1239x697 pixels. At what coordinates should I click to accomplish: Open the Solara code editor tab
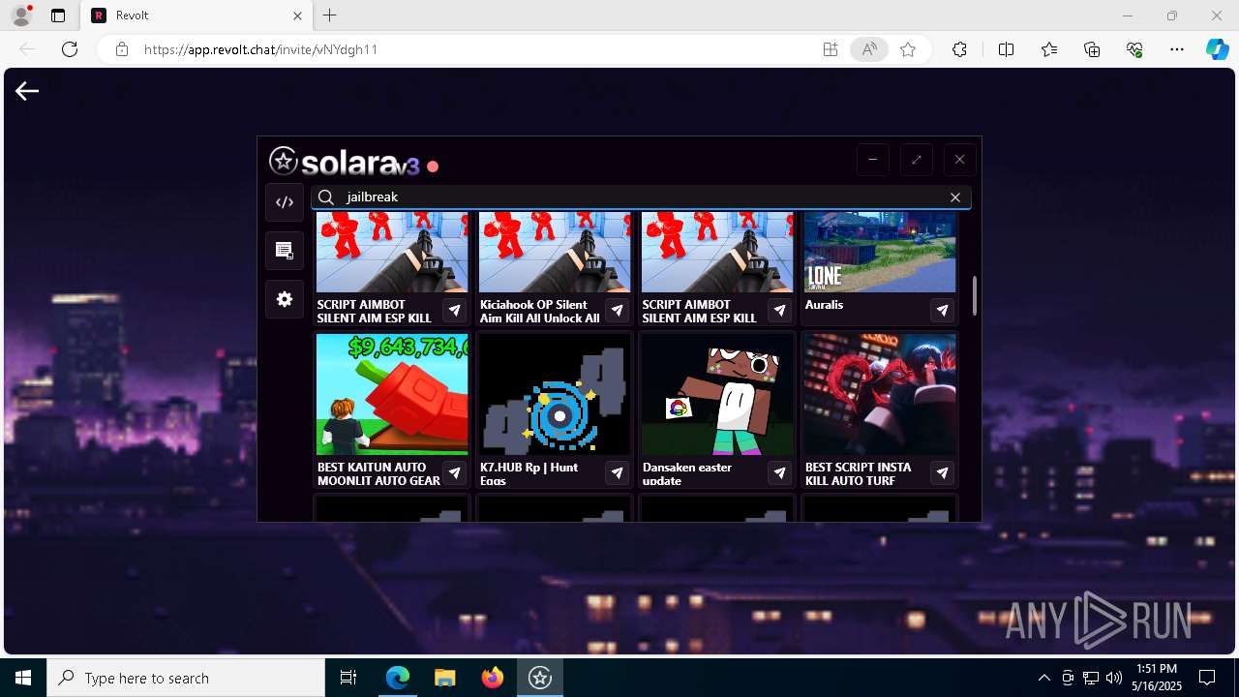(x=285, y=202)
